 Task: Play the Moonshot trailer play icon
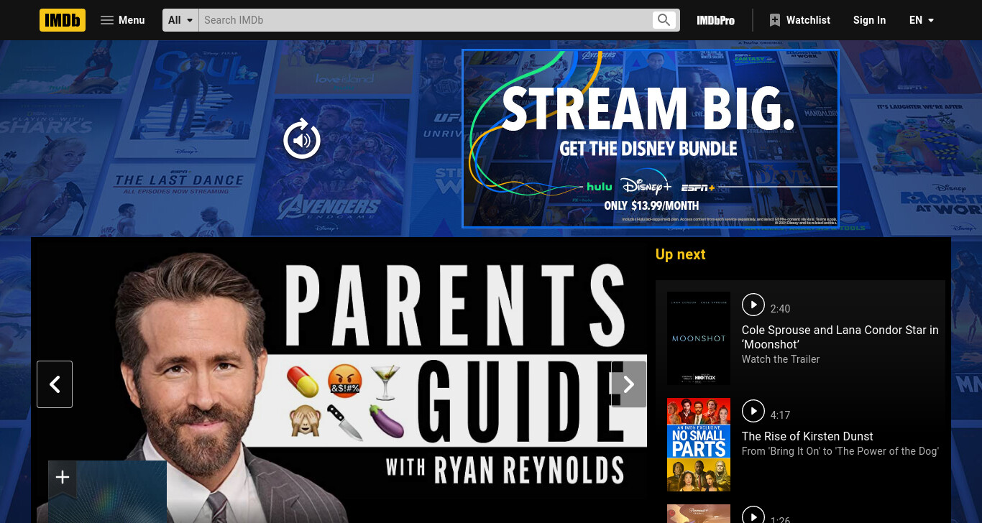(753, 304)
